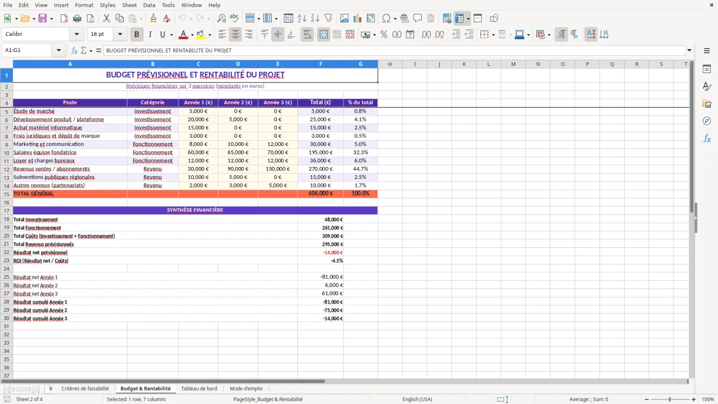Toggle Bold formatting
Screen dimensions: 718x404
coord(137,35)
